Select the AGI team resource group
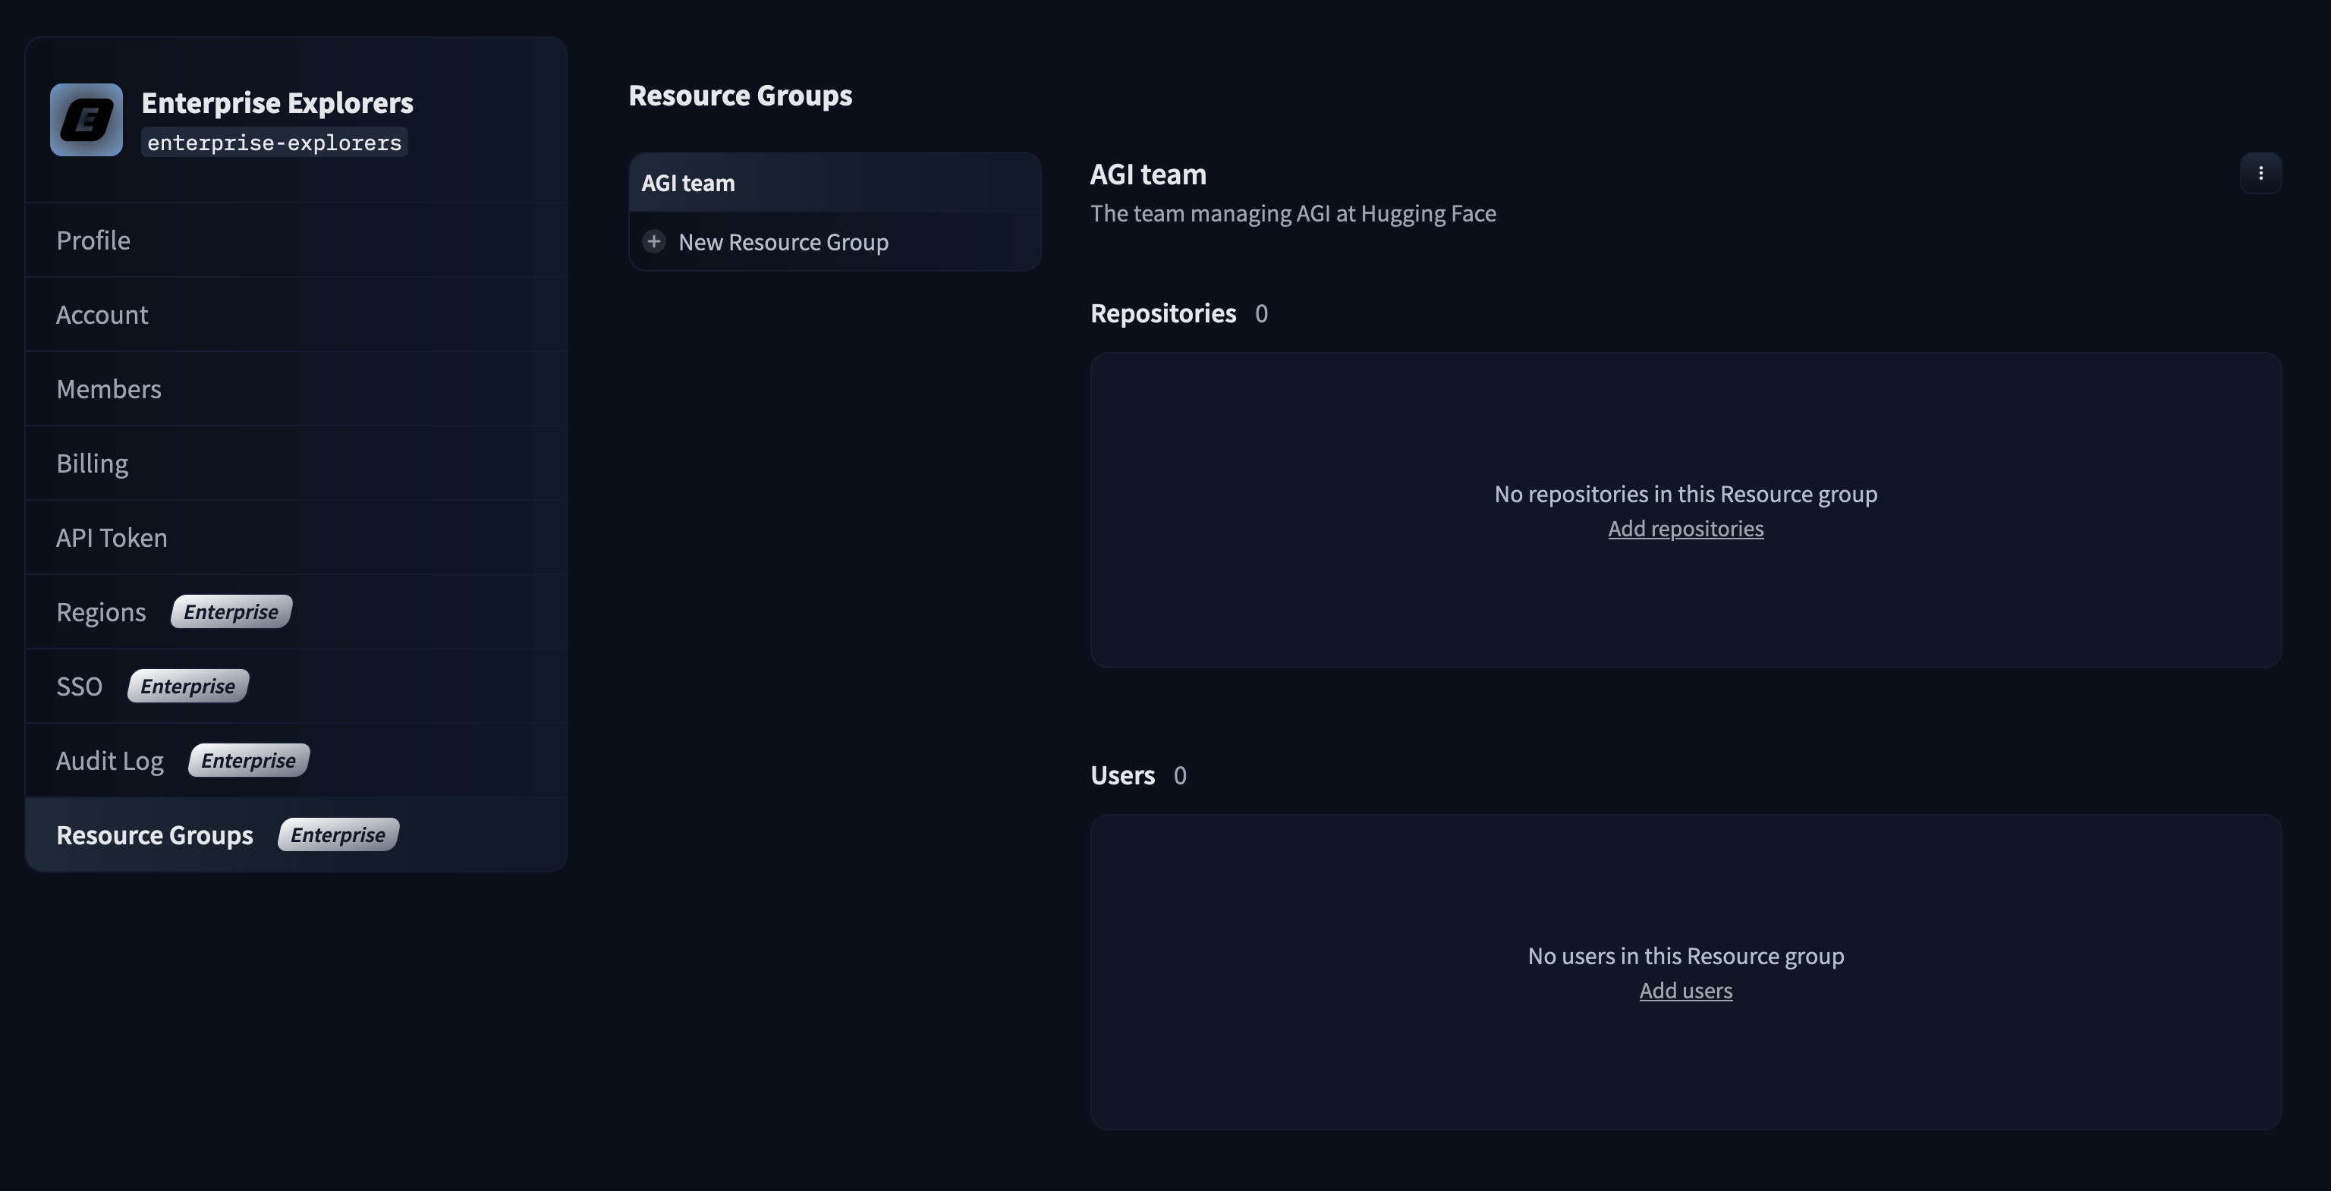This screenshot has width=2331, height=1191. [x=687, y=183]
